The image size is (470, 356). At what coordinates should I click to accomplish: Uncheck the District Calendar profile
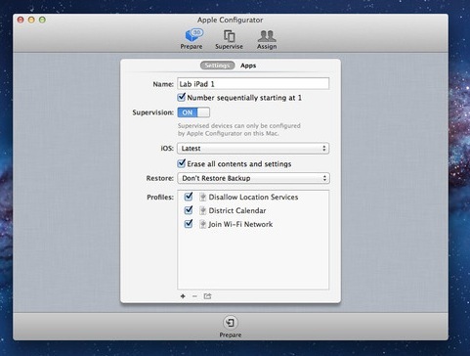tap(189, 210)
